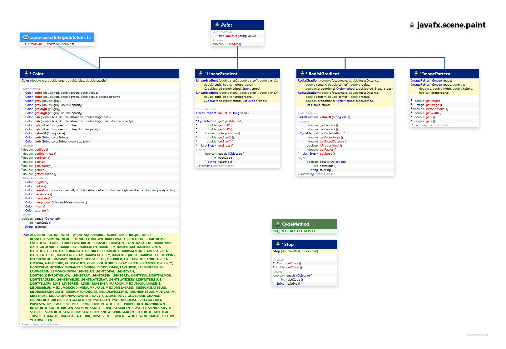Select the REPEAT constant in CycleMethod
The width and height of the screenshot is (506, 349).
coord(310,231)
